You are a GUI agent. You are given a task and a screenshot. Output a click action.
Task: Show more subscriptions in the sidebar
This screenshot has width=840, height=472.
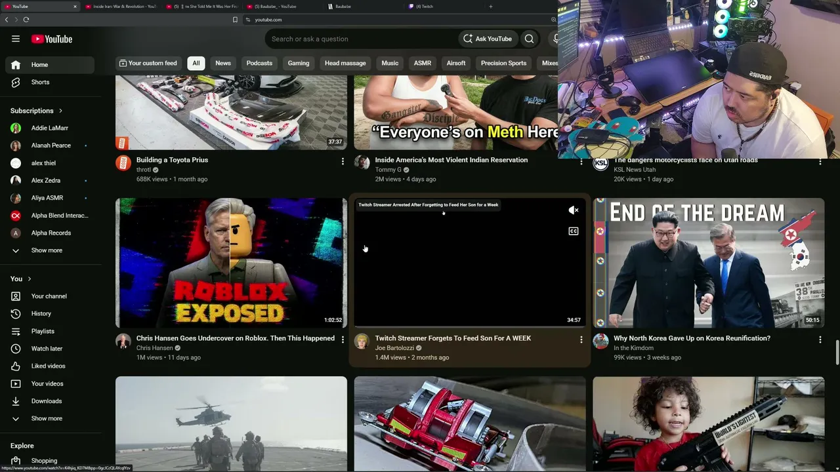[50, 250]
